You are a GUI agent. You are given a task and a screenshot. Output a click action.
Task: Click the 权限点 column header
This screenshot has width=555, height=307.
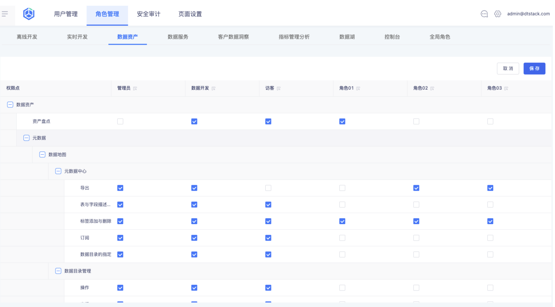(13, 88)
